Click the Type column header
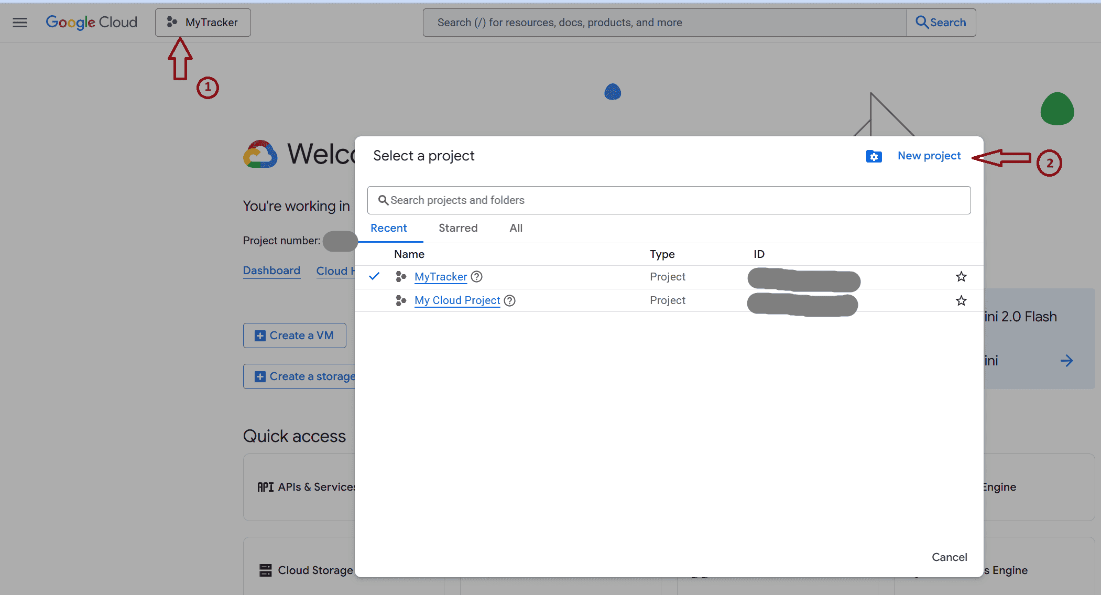This screenshot has height=595, width=1101. pos(662,254)
